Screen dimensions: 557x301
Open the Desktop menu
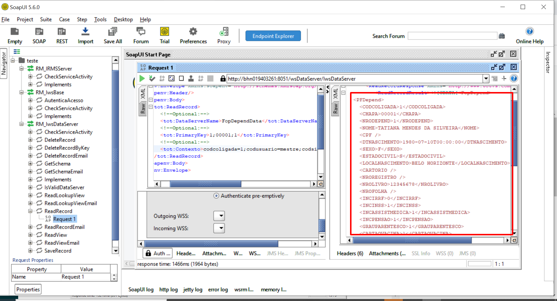tap(123, 19)
